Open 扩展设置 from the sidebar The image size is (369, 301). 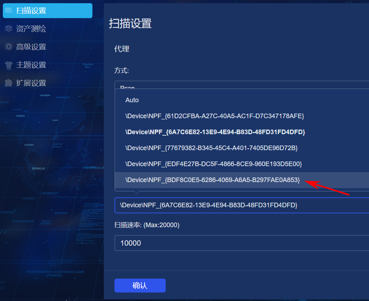31,83
